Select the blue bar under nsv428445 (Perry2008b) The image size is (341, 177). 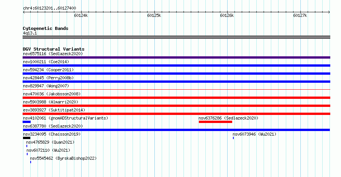pyautogui.click(x=176, y=82)
